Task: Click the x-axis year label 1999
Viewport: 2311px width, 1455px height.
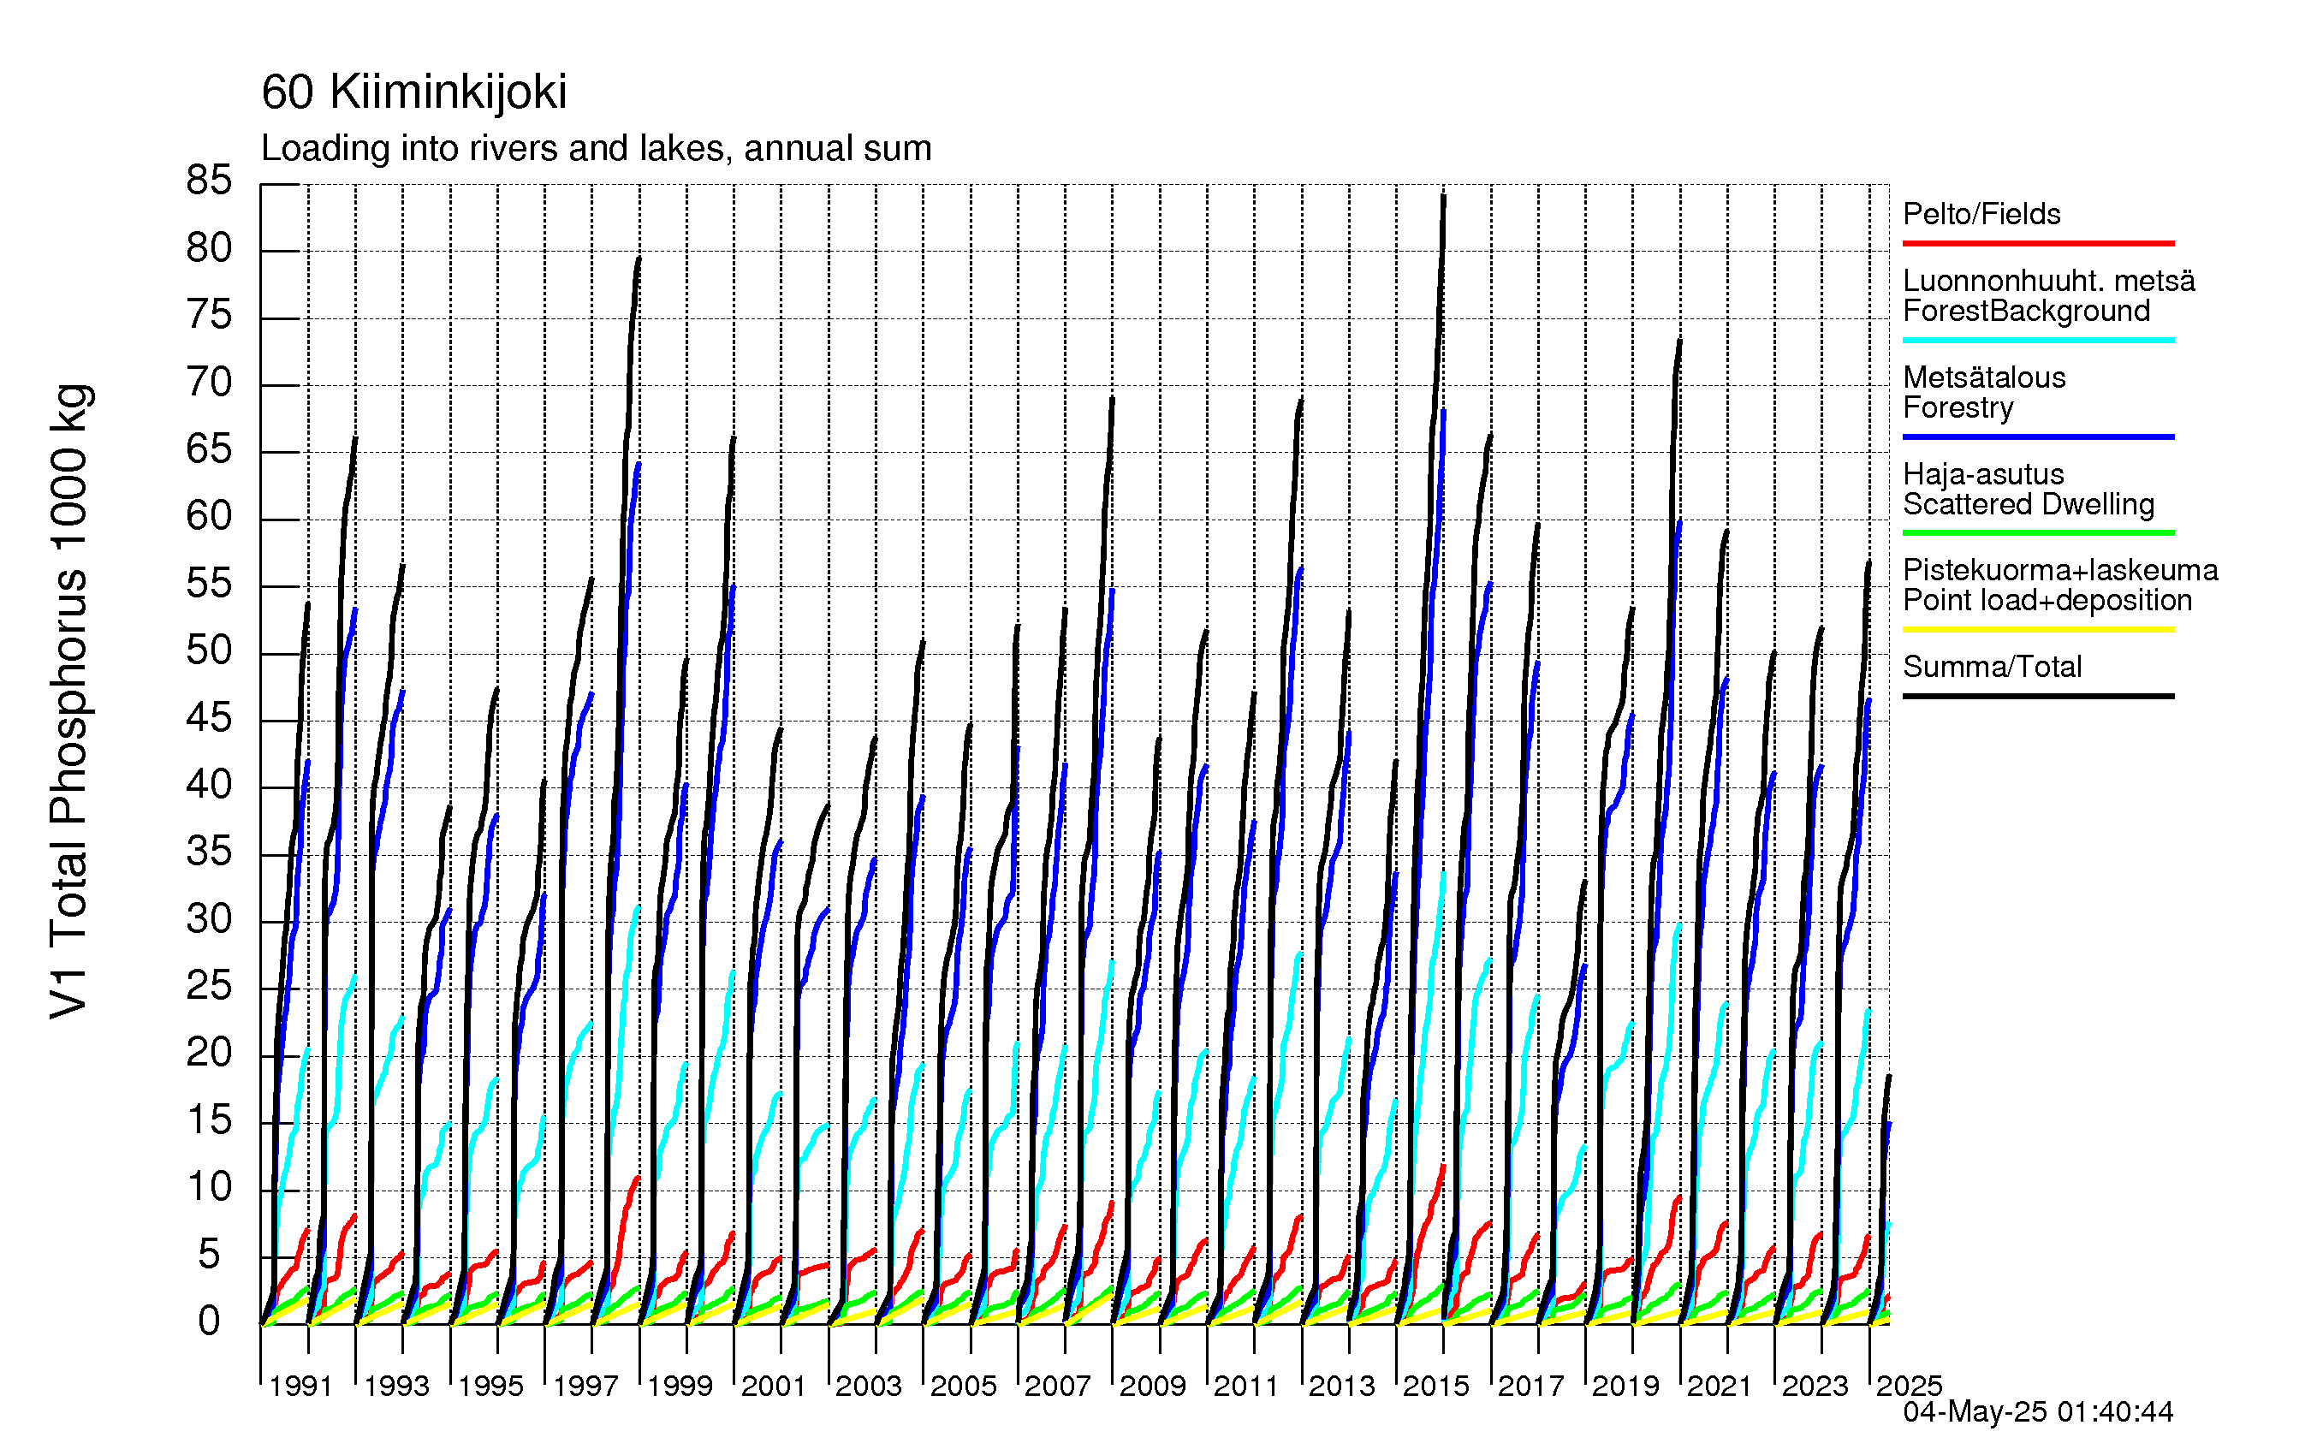Action: [x=680, y=1386]
